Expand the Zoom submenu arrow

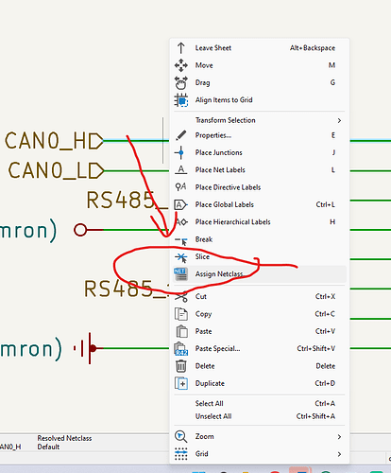coord(339,436)
